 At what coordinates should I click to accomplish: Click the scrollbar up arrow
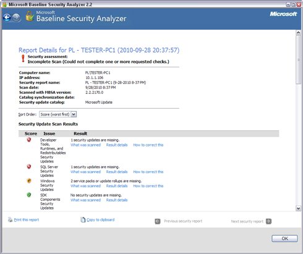[x=298, y=33]
